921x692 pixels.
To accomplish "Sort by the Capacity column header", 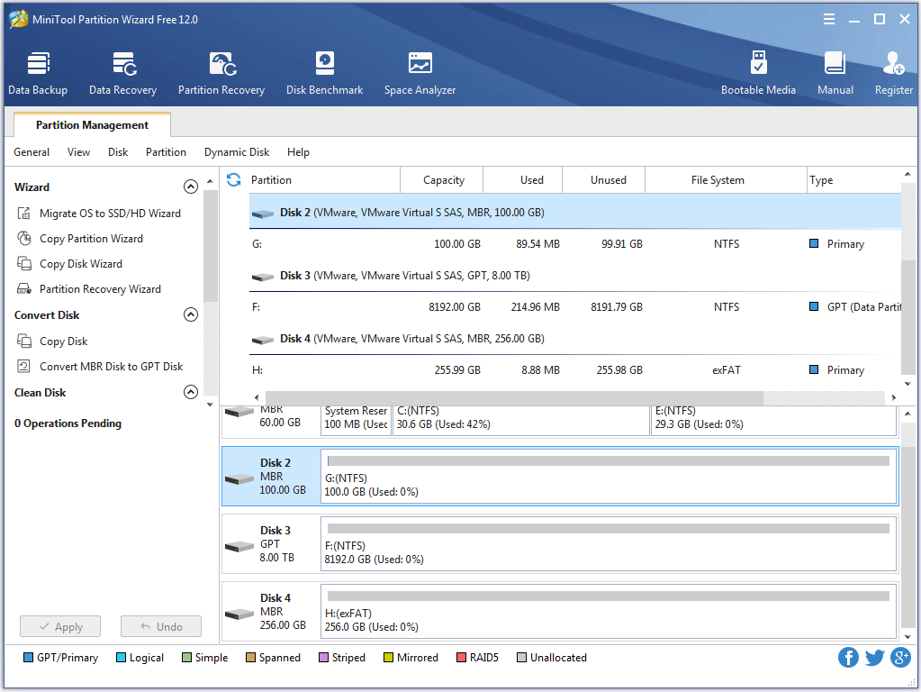I will click(x=442, y=180).
